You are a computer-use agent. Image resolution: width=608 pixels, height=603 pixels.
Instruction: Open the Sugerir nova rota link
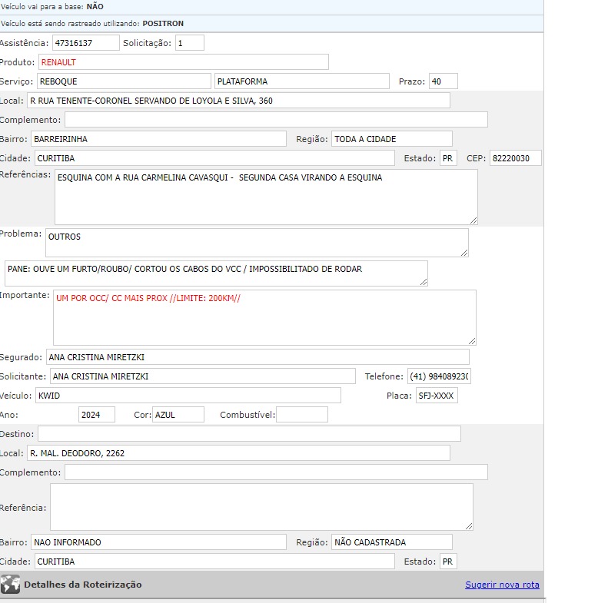pyautogui.click(x=502, y=585)
